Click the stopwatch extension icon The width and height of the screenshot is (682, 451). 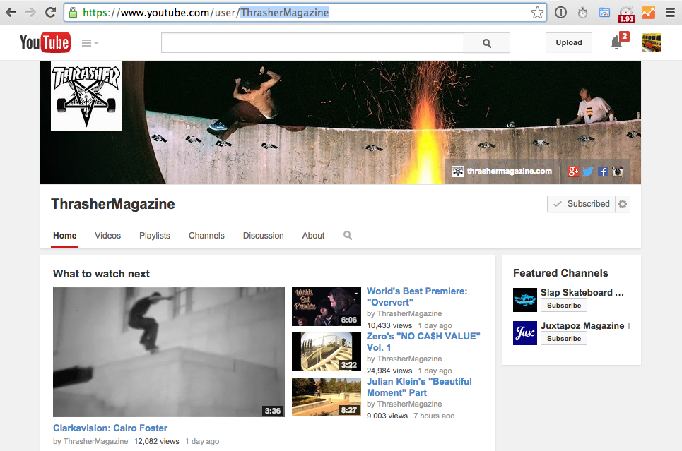[x=583, y=13]
